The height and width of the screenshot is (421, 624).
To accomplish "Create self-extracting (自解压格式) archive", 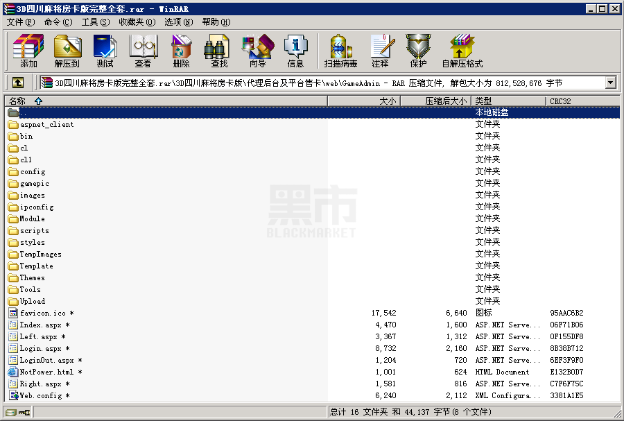I will (462, 51).
